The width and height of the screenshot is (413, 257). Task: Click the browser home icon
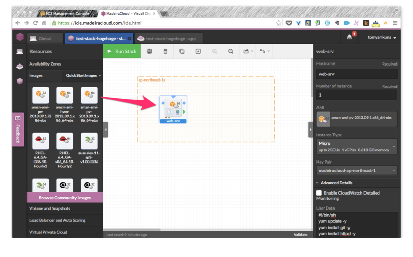(x=44, y=23)
